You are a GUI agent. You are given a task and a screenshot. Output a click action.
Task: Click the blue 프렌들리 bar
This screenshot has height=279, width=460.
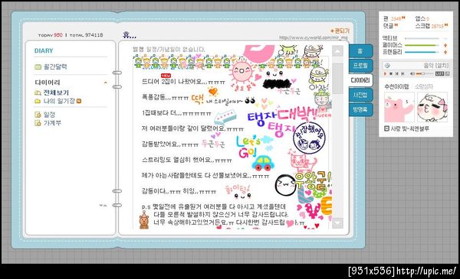tap(422, 52)
